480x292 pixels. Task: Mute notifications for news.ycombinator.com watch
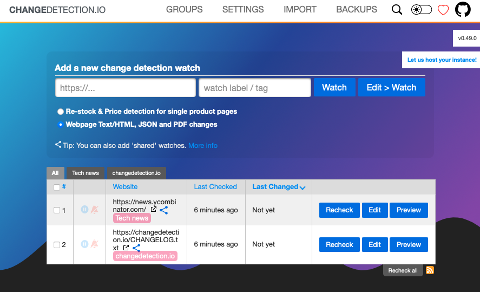click(x=95, y=209)
